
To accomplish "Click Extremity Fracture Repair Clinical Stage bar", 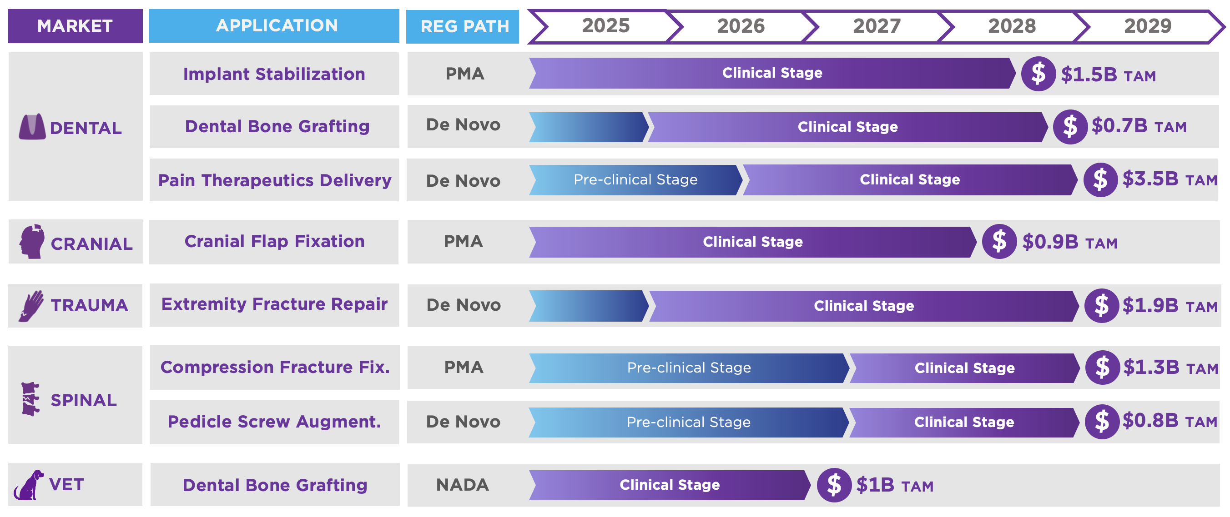I will [863, 306].
